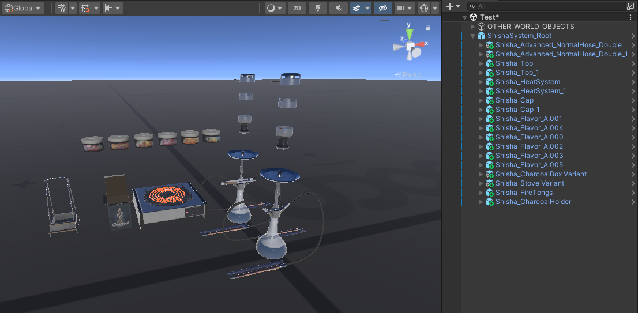The image size is (638, 313).
Task: Click the Shisha_FireTongs prefab cube icon
Action: [490, 193]
